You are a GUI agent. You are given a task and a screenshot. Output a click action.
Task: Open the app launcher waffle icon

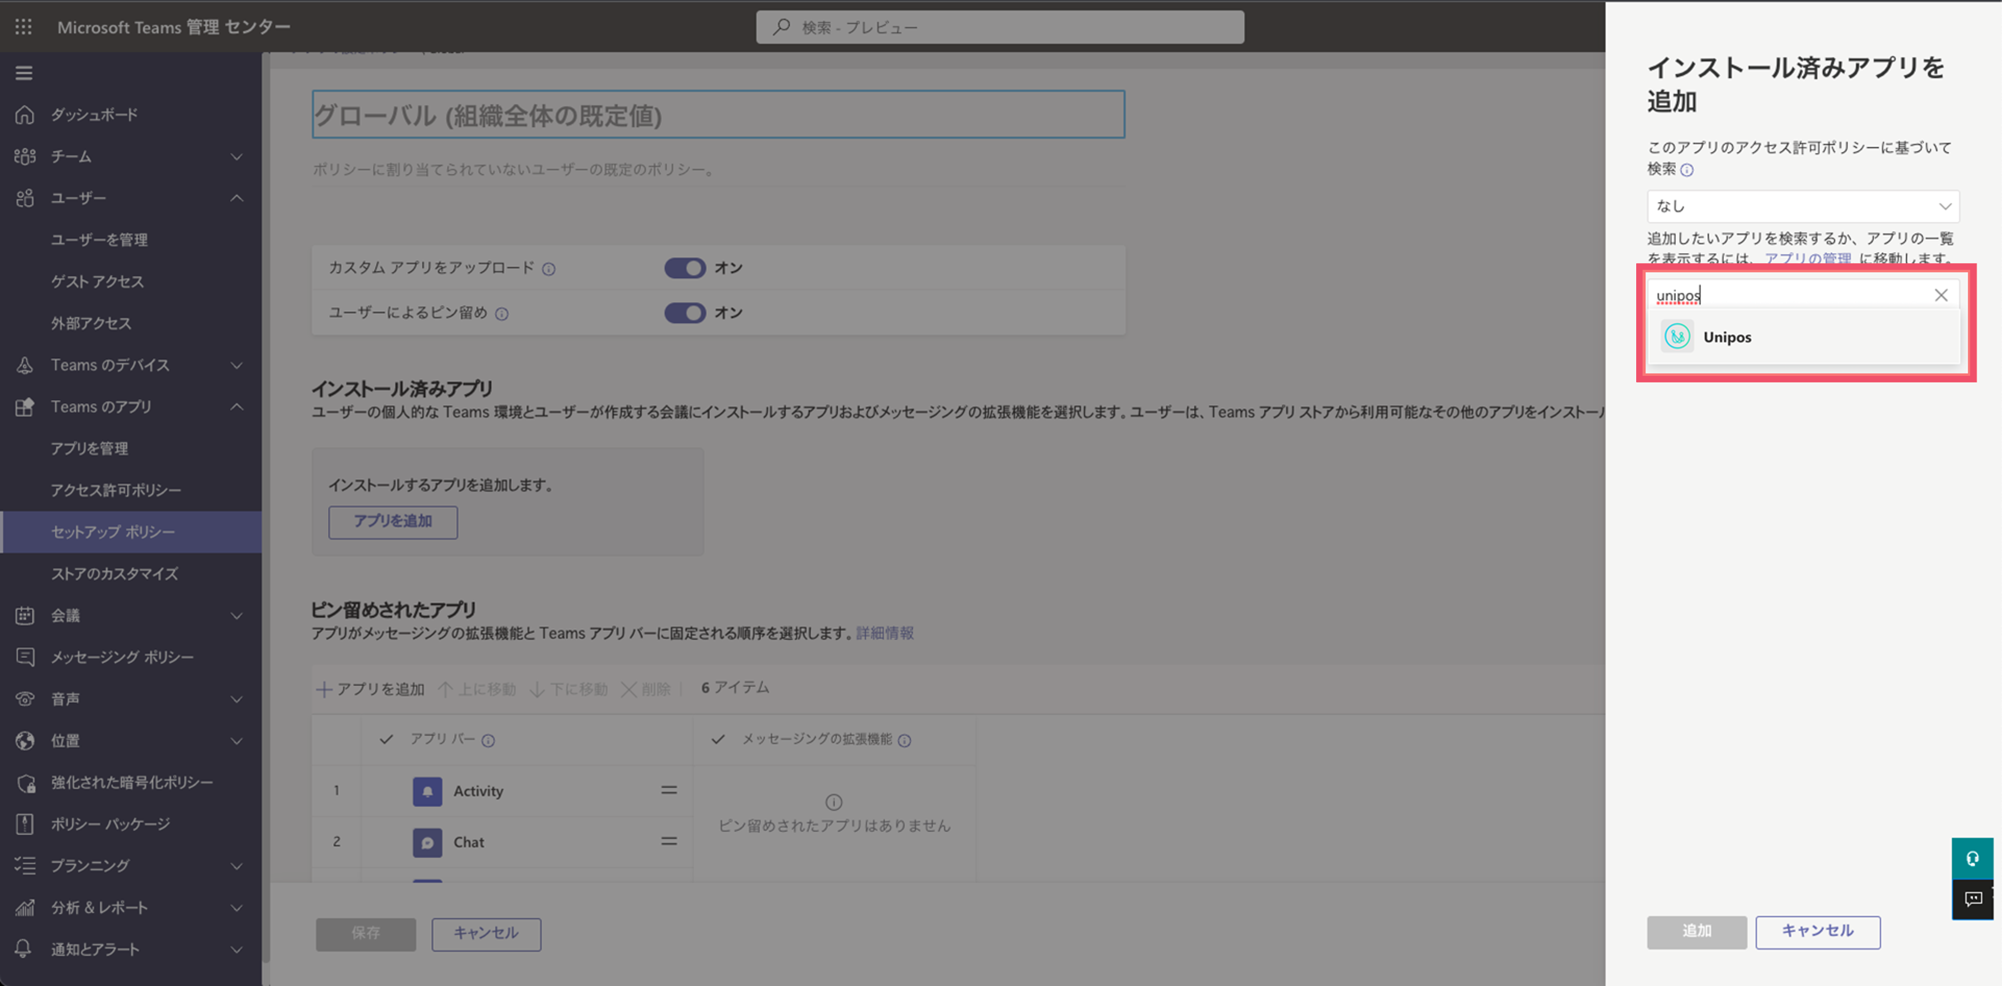coord(23,27)
